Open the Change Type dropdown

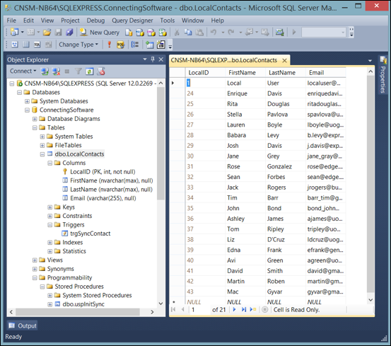click(78, 45)
